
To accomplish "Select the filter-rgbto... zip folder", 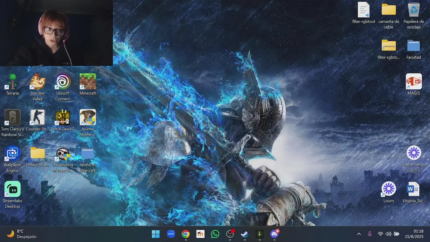I will [389, 49].
